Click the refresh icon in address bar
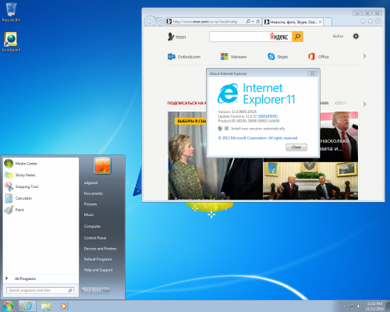 258,22
